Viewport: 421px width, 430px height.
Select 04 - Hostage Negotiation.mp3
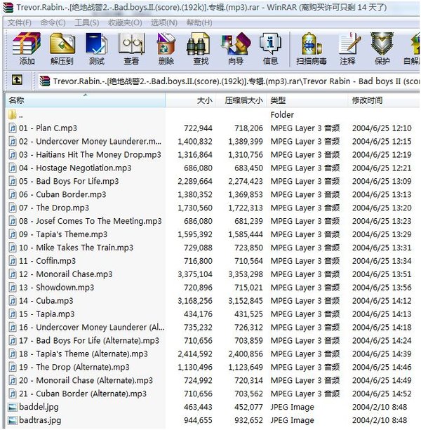(75, 168)
